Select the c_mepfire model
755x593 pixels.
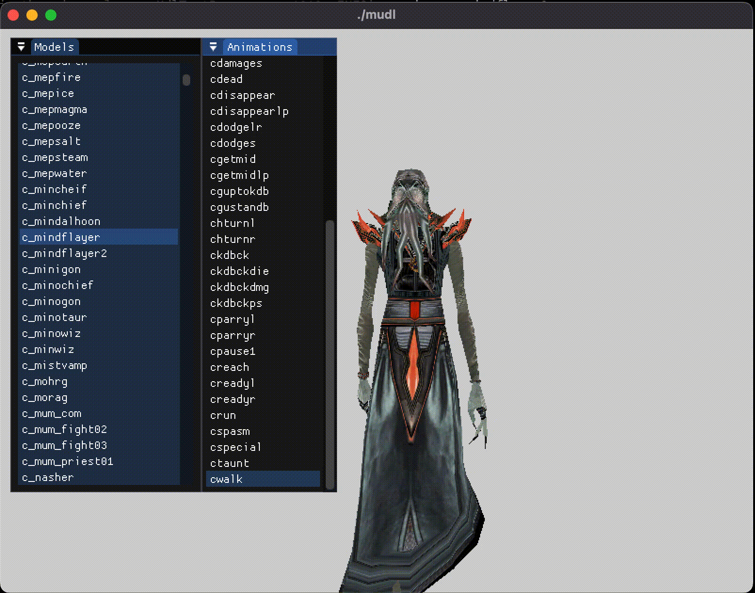[99, 77]
